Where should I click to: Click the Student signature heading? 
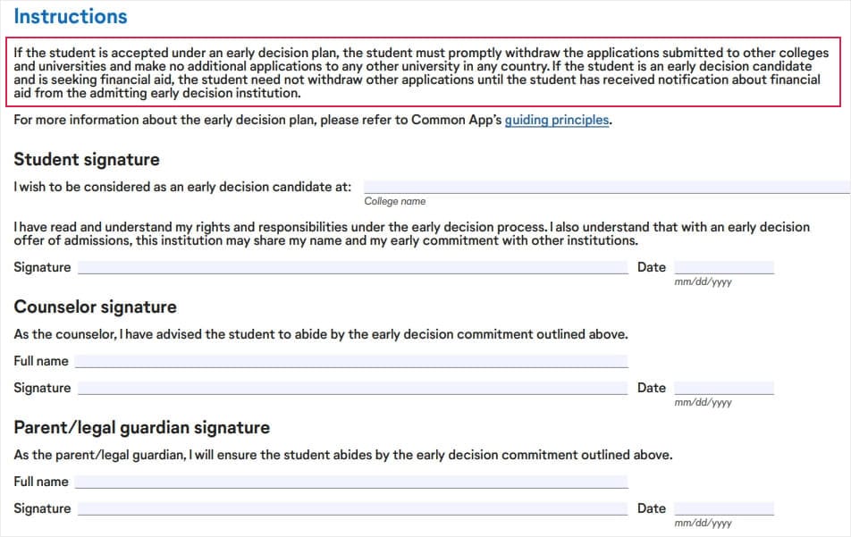[87, 160]
